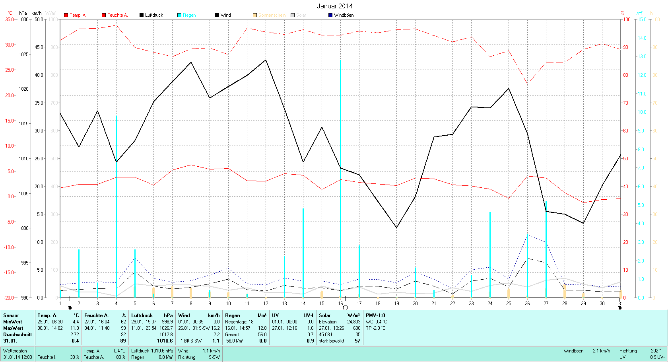Click the maximum temperature value 11.8
This screenshot has width=668, height=362.
pos(75,328)
